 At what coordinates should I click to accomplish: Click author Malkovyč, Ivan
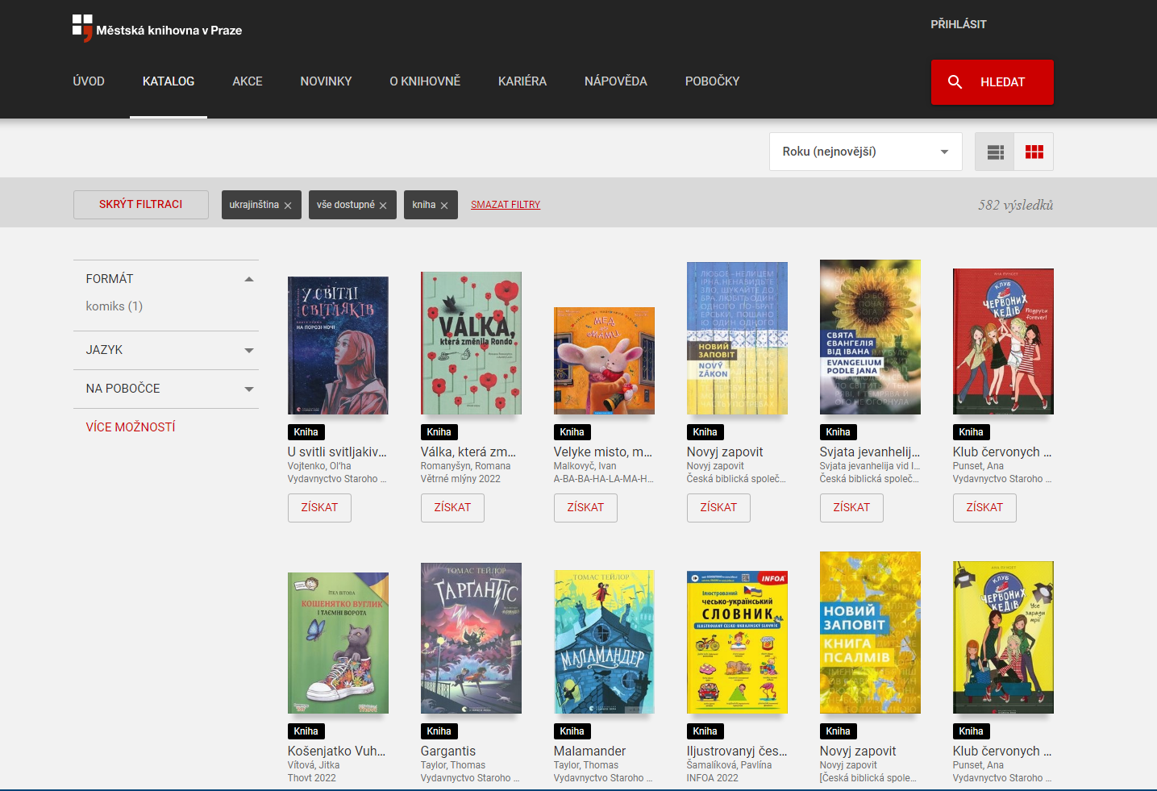[x=585, y=466]
